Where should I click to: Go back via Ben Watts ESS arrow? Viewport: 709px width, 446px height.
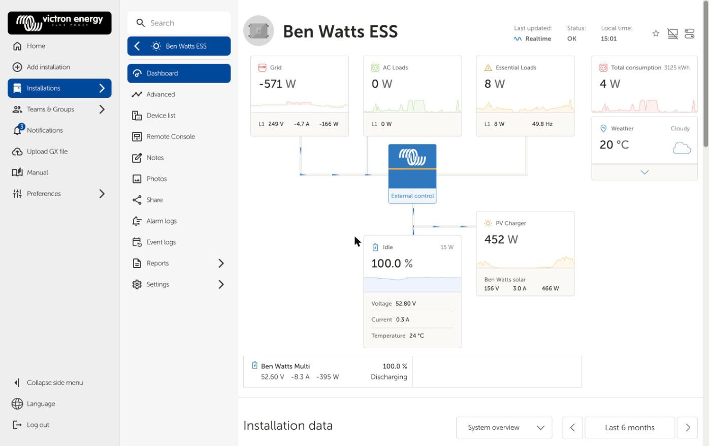tap(137, 46)
